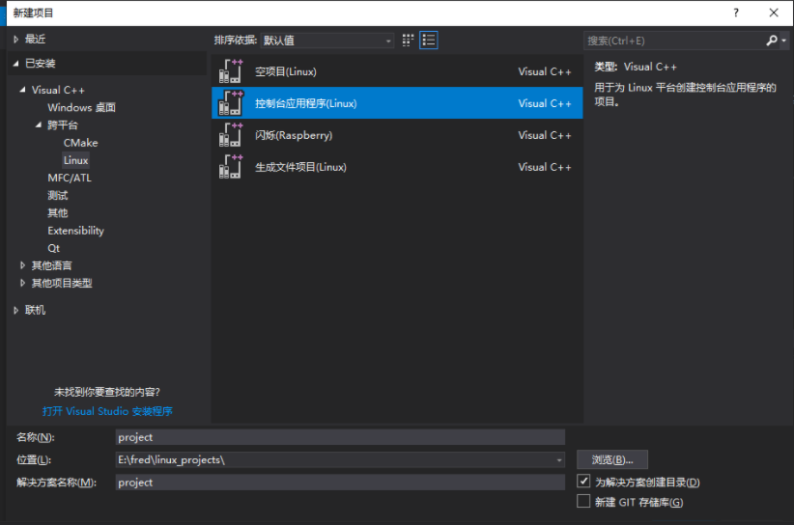The image size is (794, 525).
Task: Open 打开 Visual Studio 安装程序 link
Action: tap(107, 411)
